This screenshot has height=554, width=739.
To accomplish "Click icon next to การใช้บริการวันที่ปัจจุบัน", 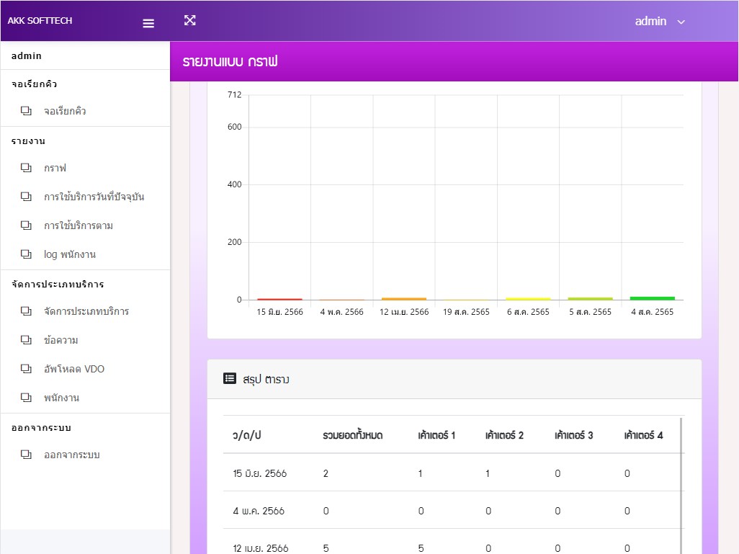I will (x=27, y=197).
